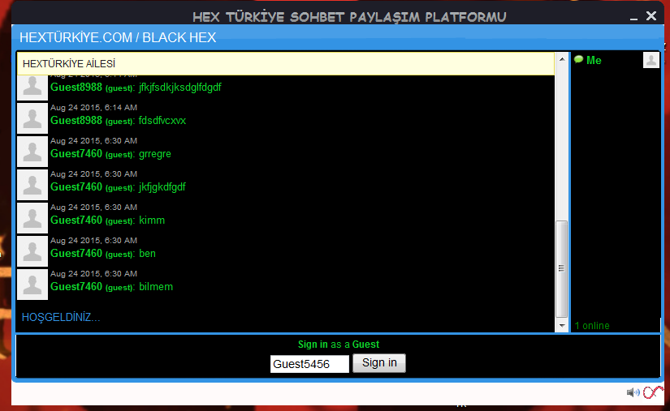Click avatar next to 'kimm' message

[x=32, y=218]
